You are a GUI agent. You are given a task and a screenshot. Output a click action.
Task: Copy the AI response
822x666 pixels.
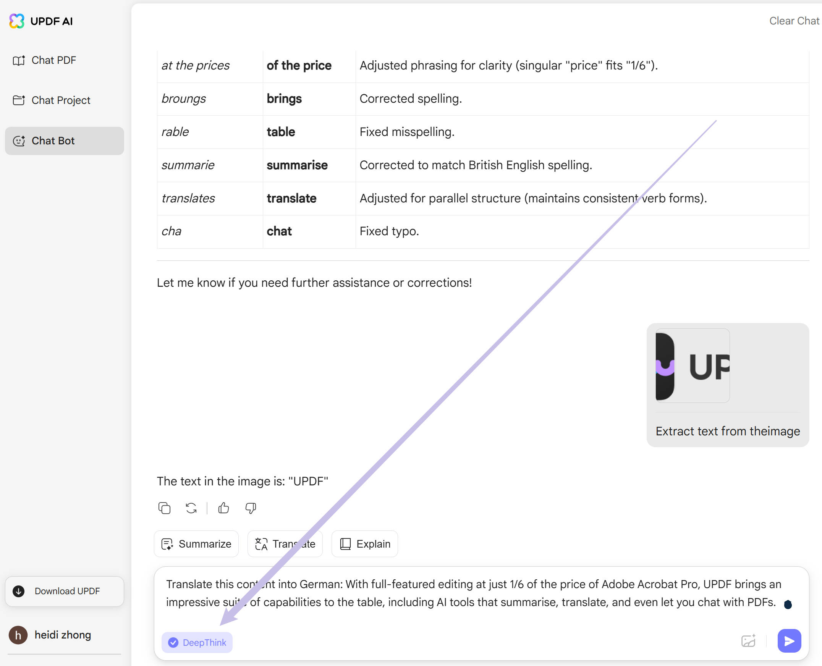pyautogui.click(x=164, y=508)
